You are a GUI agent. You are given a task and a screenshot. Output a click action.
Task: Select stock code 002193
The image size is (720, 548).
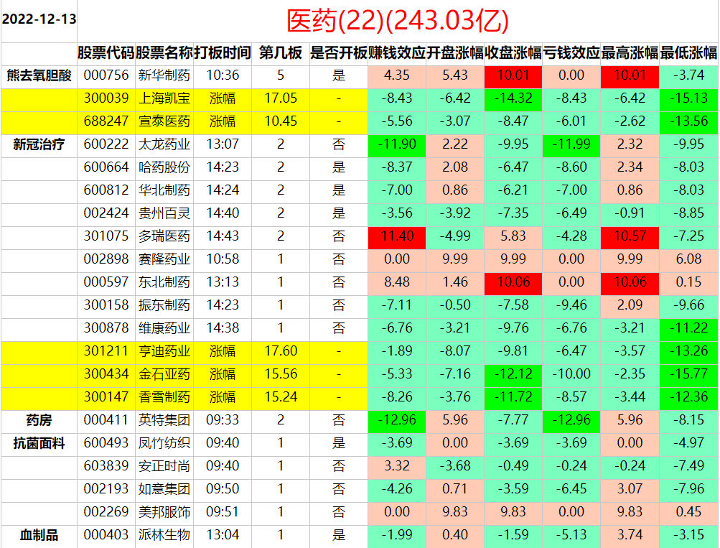click(106, 488)
